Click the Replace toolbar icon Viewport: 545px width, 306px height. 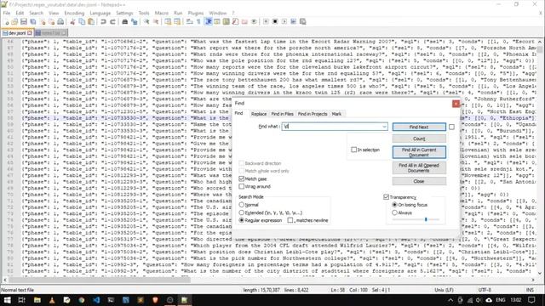pyautogui.click(x=135, y=22)
